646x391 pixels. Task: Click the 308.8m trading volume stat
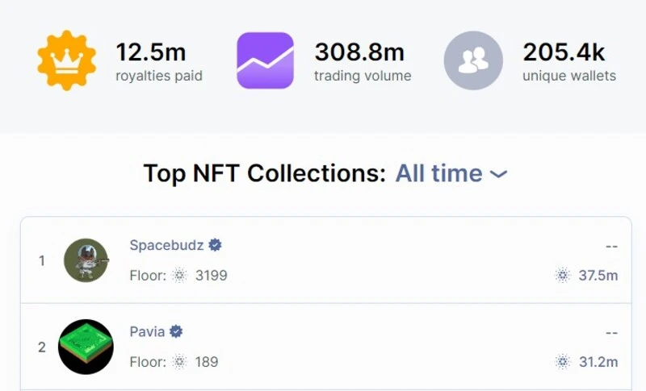359,53
